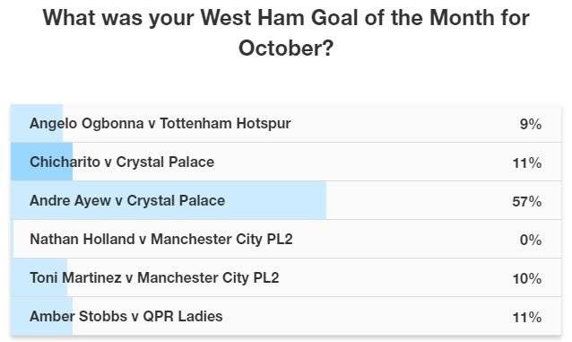
Task: Click the Toni Martinez blue bar
Action: click(x=39, y=277)
